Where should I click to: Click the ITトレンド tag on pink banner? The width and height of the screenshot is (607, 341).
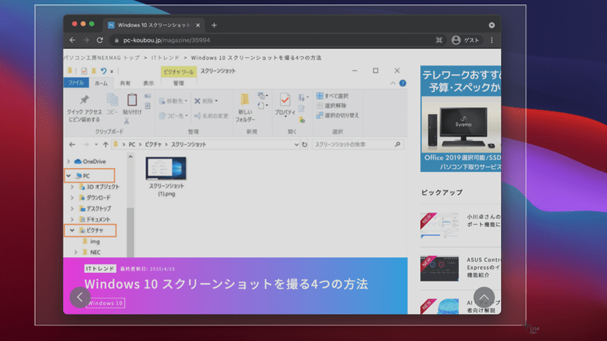(100, 269)
